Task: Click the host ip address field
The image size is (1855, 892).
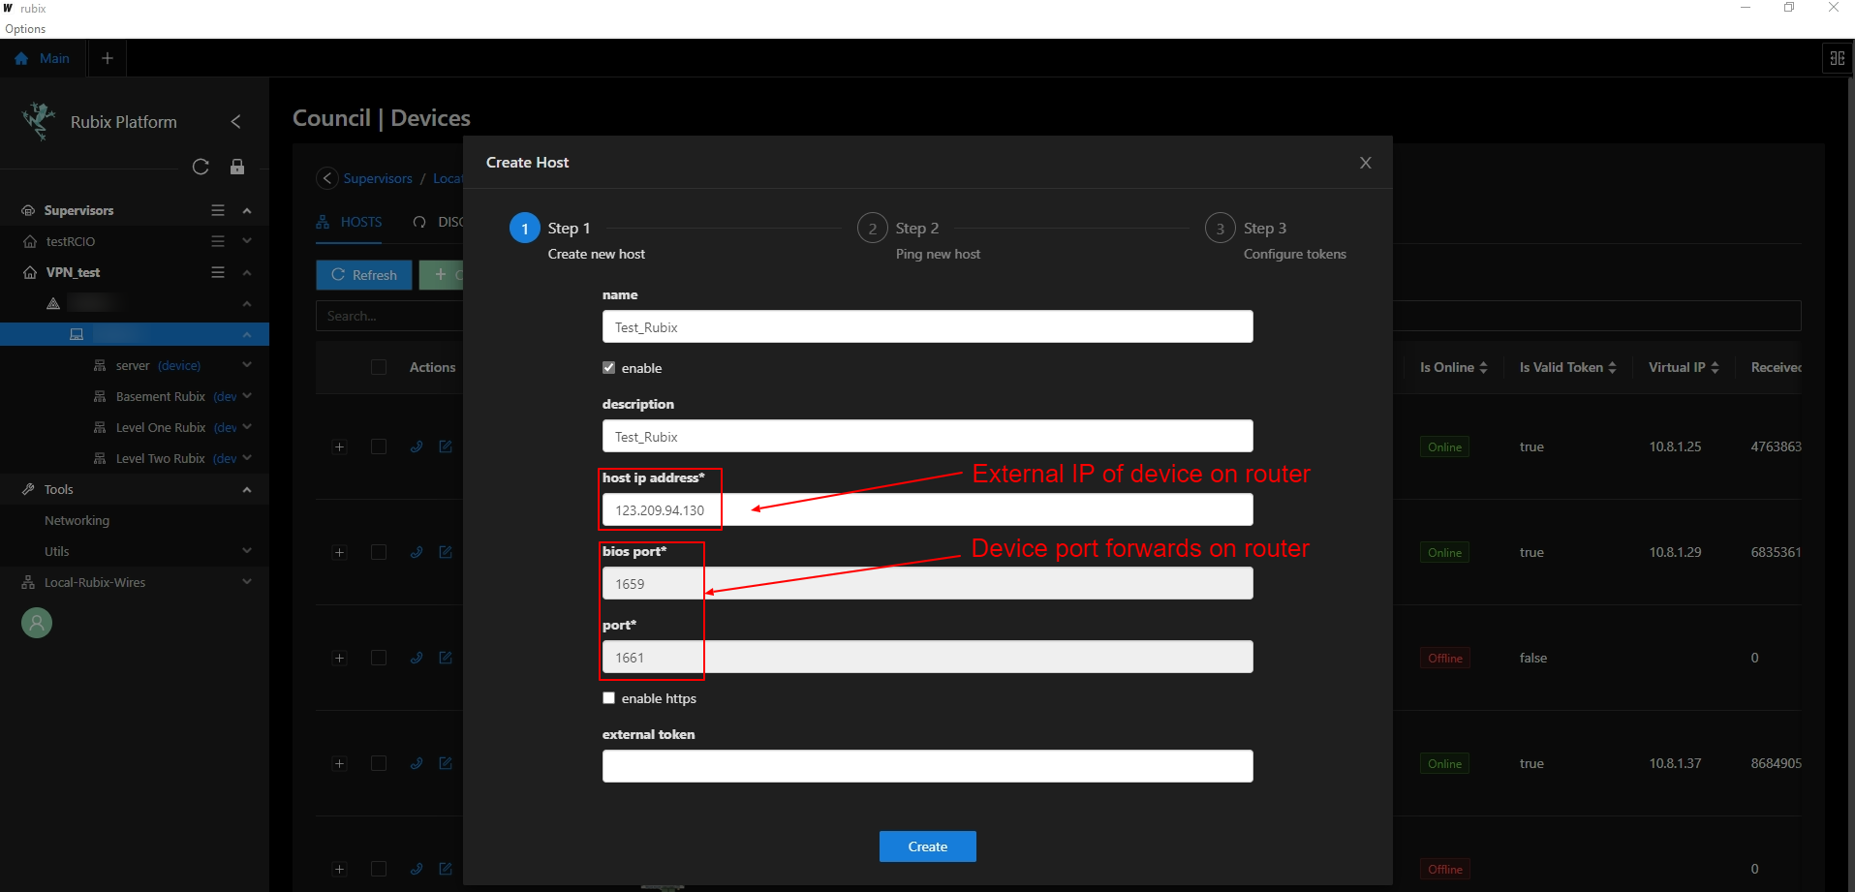Action: point(927,509)
